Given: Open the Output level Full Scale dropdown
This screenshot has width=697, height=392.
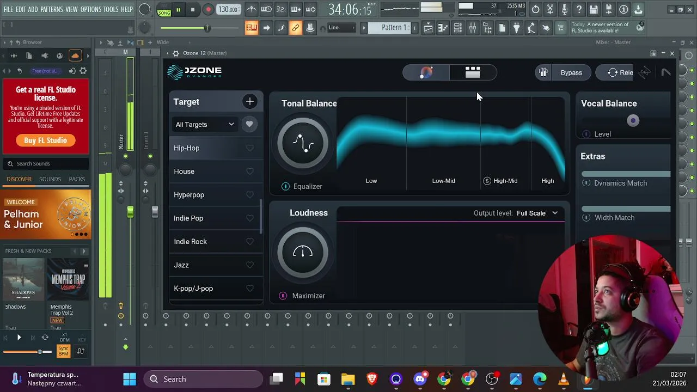Looking at the screenshot, I should [537, 213].
